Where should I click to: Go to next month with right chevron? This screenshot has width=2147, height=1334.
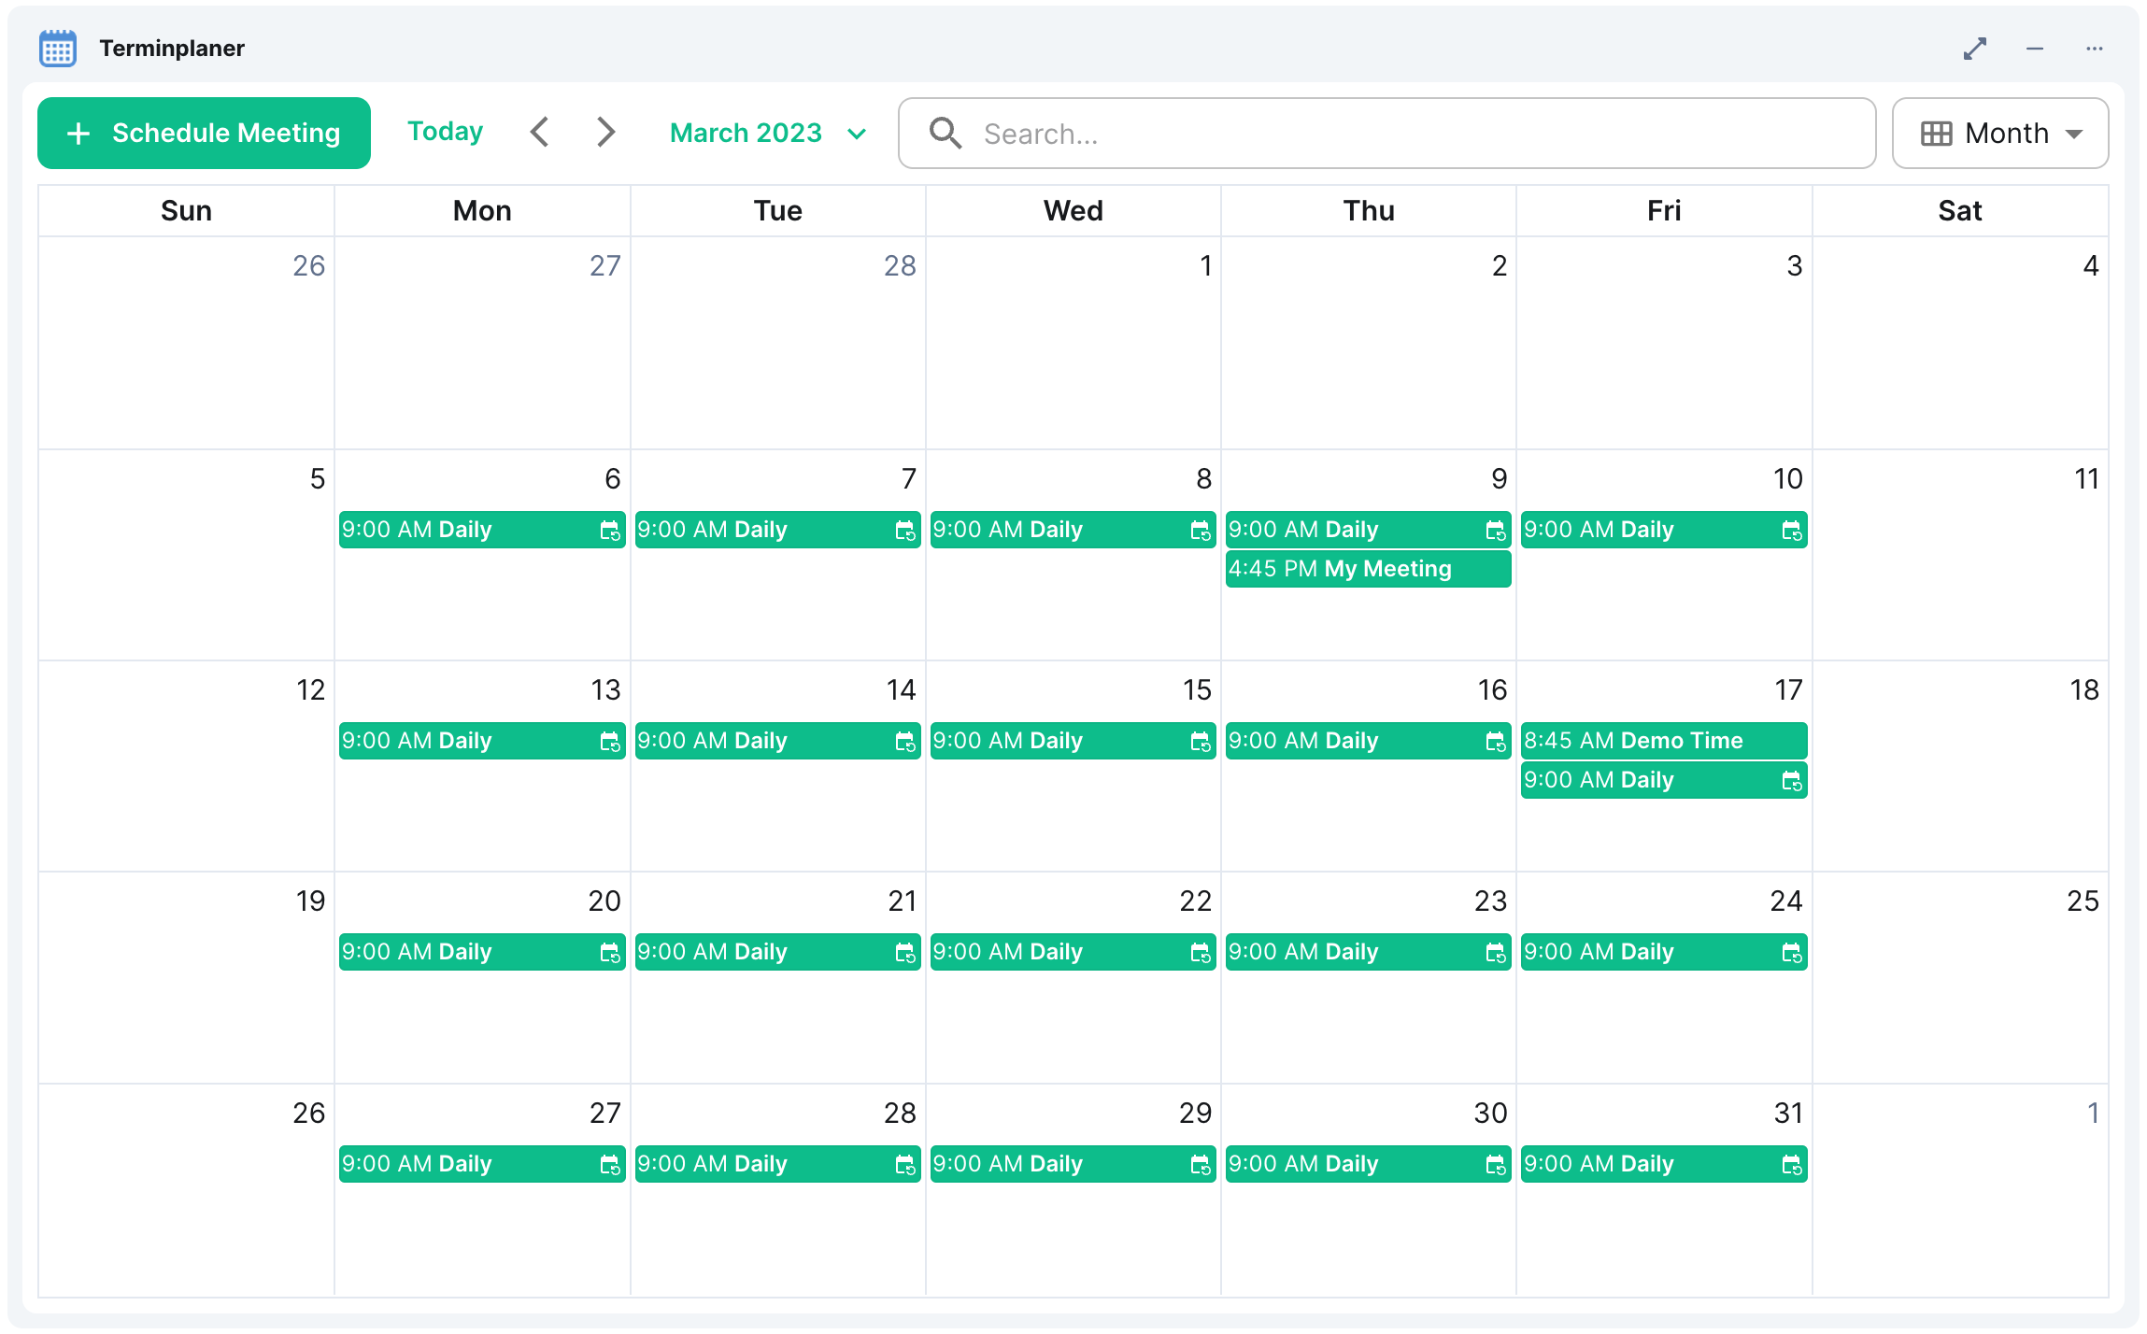pos(605,133)
